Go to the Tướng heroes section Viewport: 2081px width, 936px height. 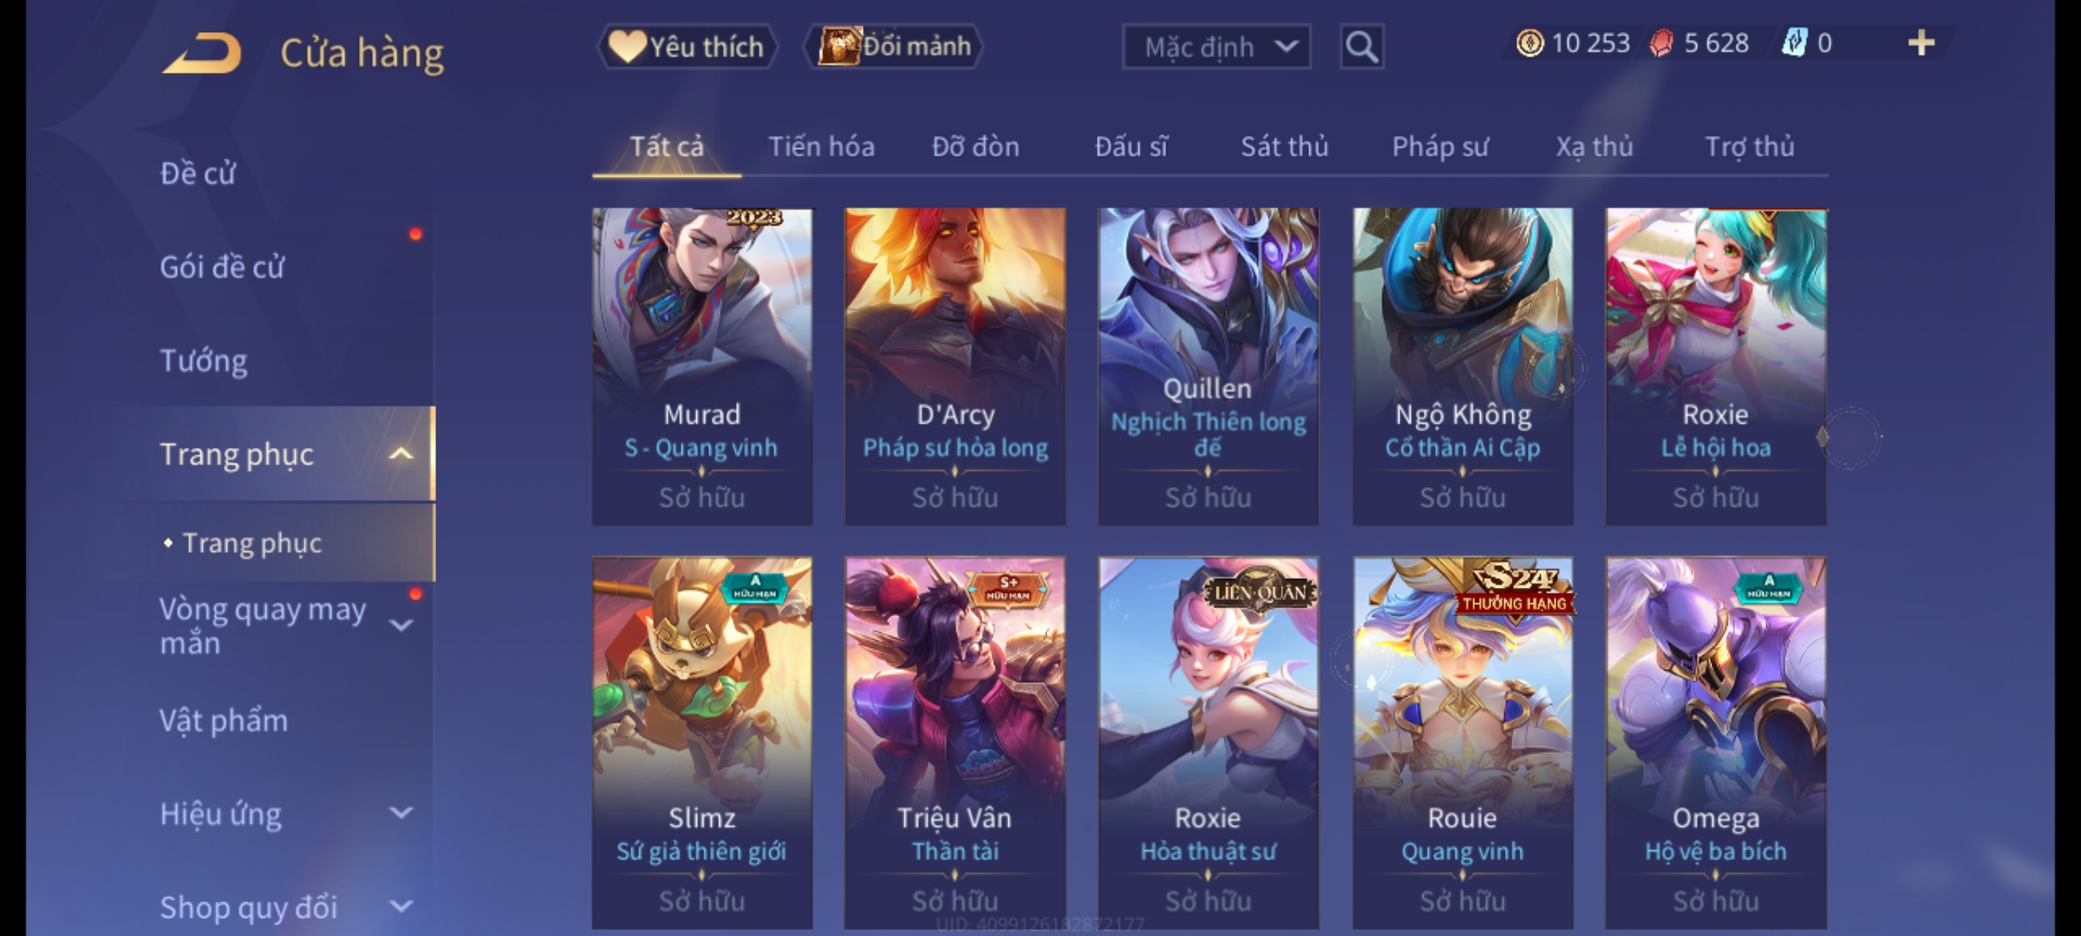tap(204, 361)
